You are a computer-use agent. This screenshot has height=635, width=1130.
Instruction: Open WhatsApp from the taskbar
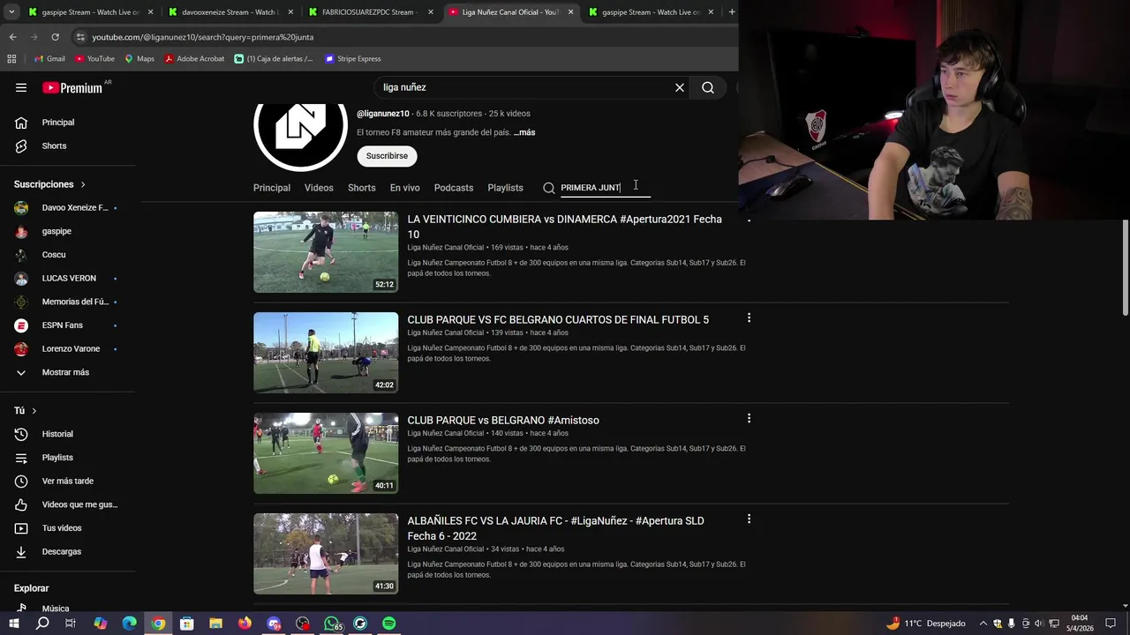point(332,624)
